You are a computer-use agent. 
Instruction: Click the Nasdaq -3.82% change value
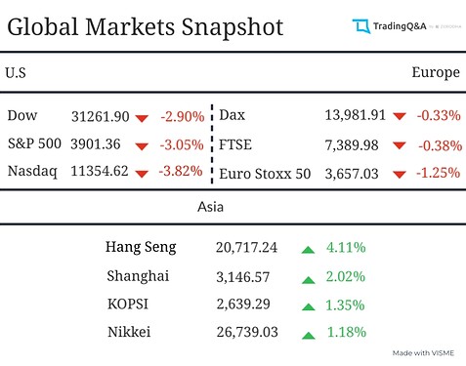click(181, 171)
